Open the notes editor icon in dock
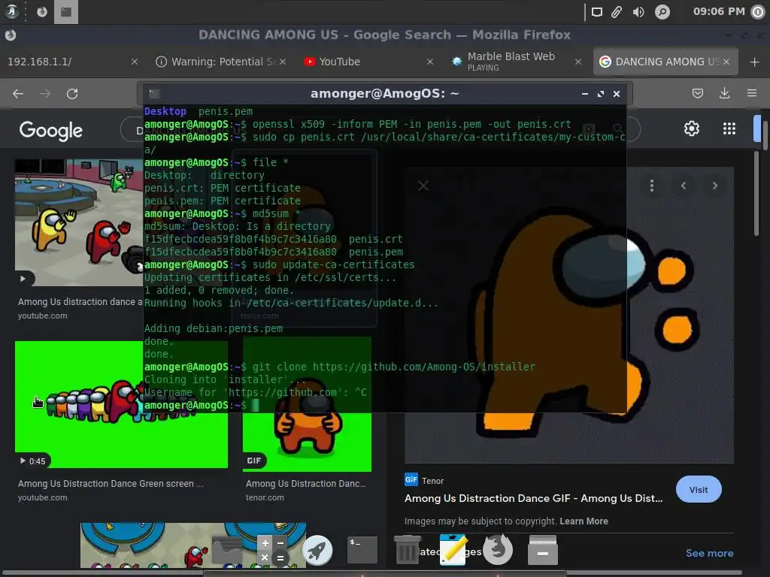Viewport: 770px width, 577px height. 452,550
